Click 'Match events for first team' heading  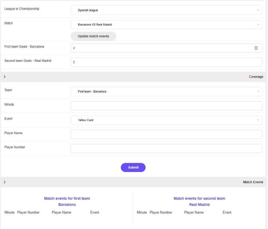pos(67,199)
